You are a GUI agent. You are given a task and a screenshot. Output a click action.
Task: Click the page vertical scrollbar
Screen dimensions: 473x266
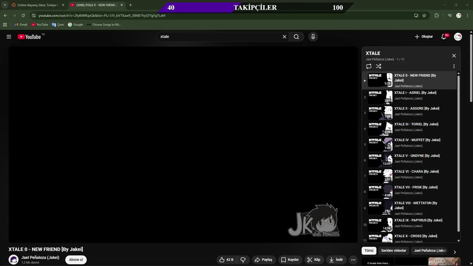click(x=471, y=68)
